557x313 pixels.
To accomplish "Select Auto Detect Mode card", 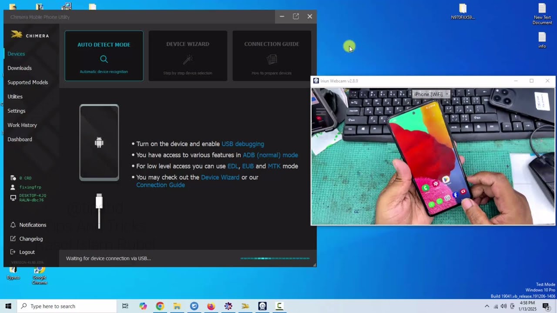I will coord(104,56).
